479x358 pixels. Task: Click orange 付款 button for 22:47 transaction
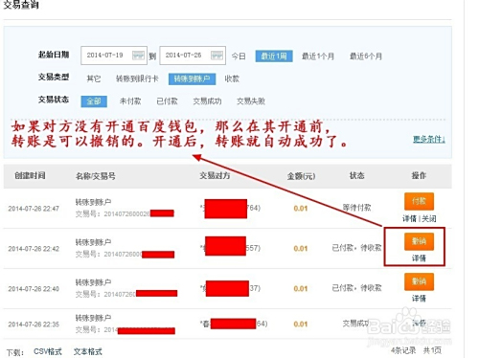click(x=419, y=201)
